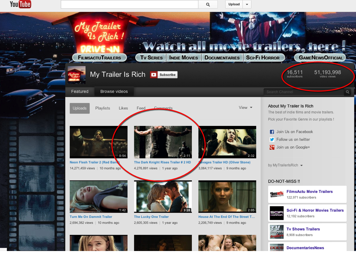Click the FilmsActu channel logo

click(276, 194)
